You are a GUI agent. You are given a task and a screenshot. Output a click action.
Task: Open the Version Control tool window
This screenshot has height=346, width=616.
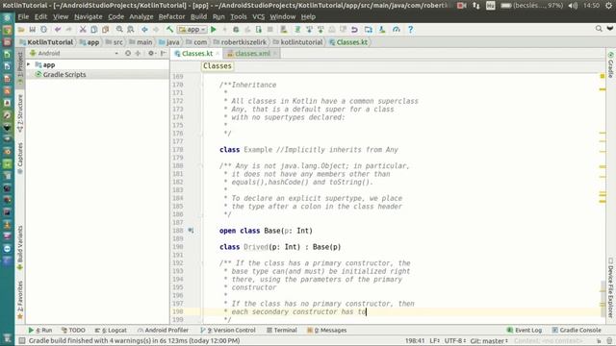point(228,331)
